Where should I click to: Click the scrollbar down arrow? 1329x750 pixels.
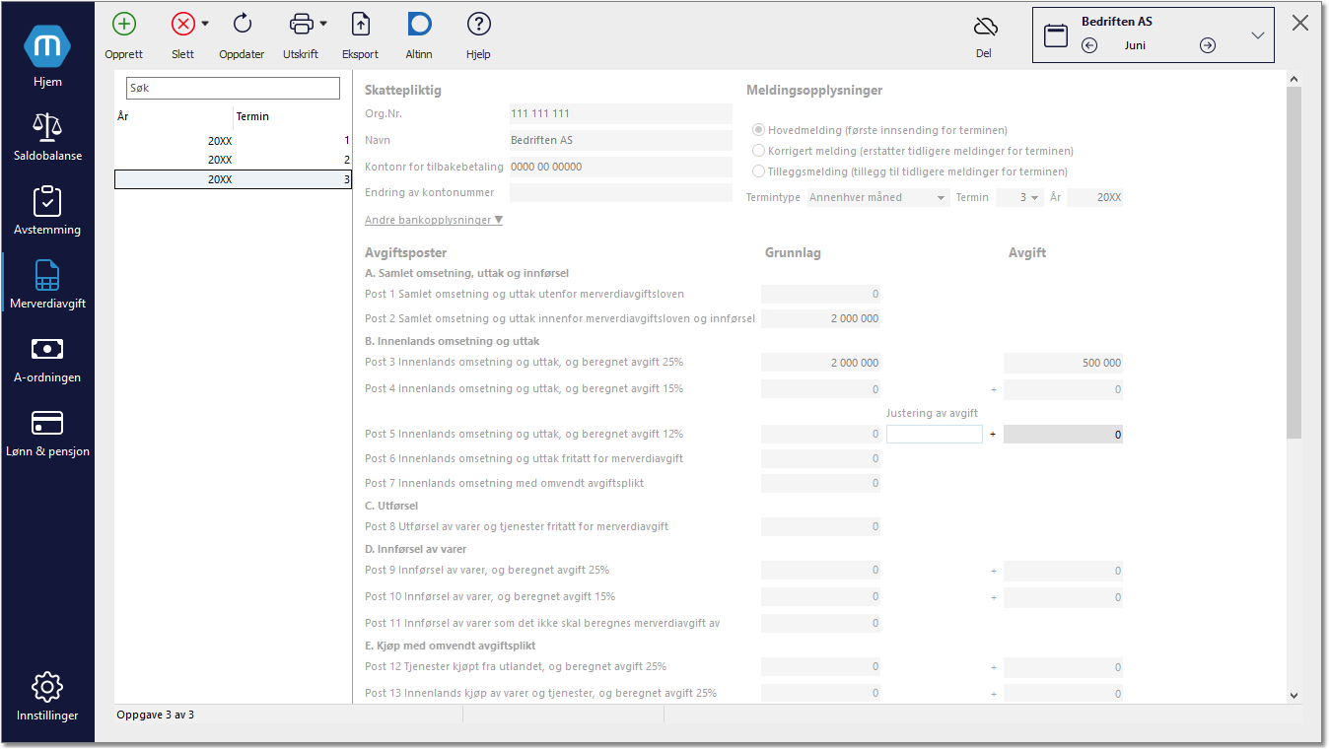(1294, 695)
